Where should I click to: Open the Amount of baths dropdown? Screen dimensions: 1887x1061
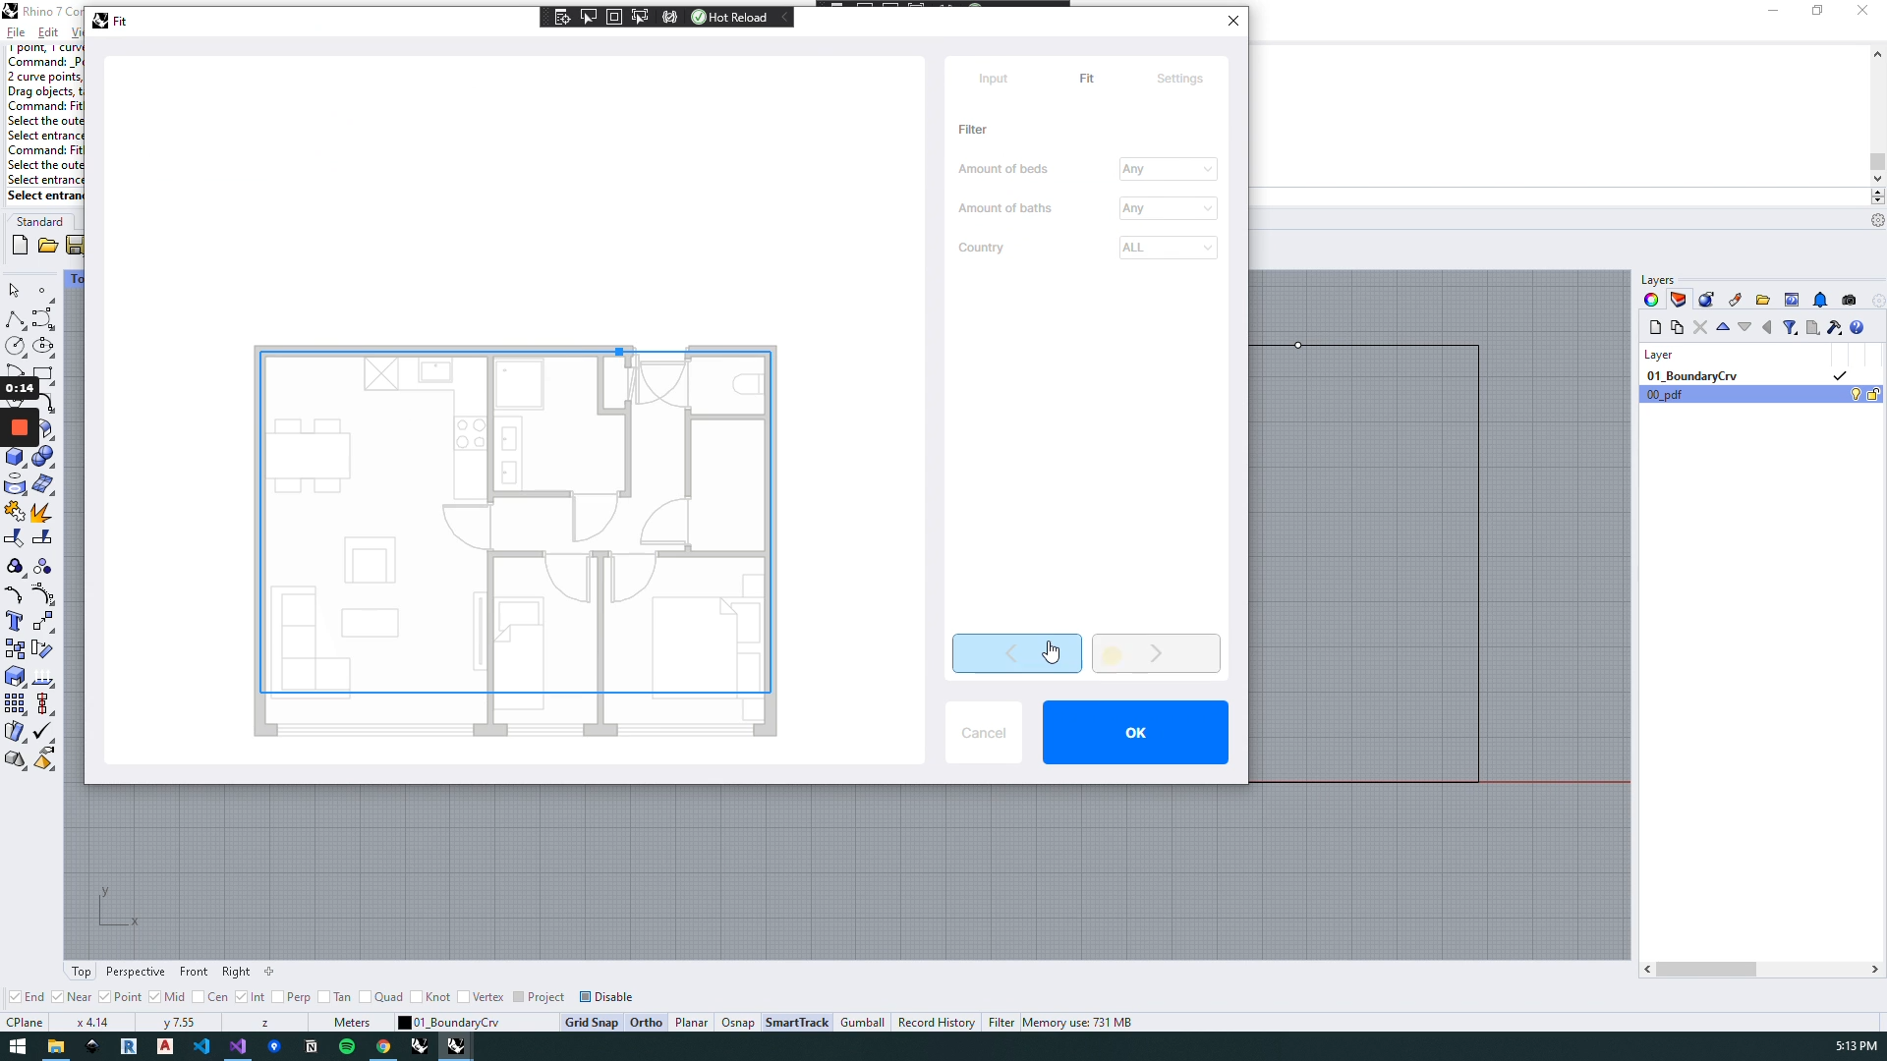(1168, 208)
